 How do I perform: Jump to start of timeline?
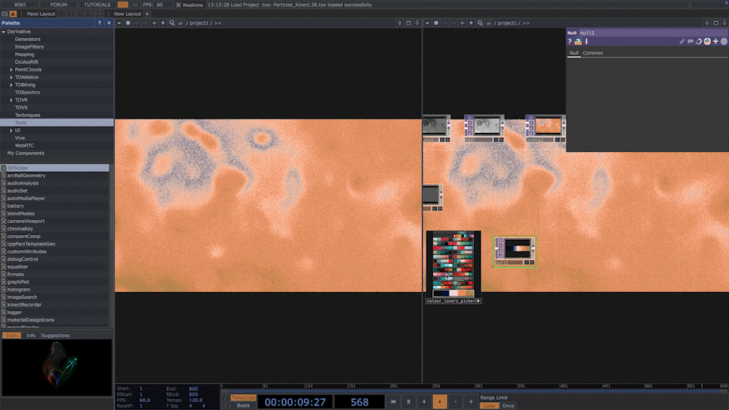pos(393,402)
